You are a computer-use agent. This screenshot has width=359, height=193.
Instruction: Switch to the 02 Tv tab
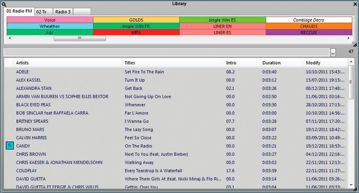43,12
